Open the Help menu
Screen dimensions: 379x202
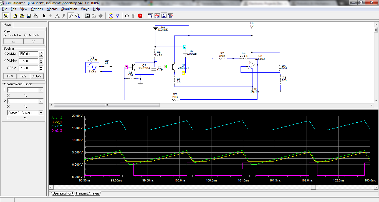pos(96,9)
